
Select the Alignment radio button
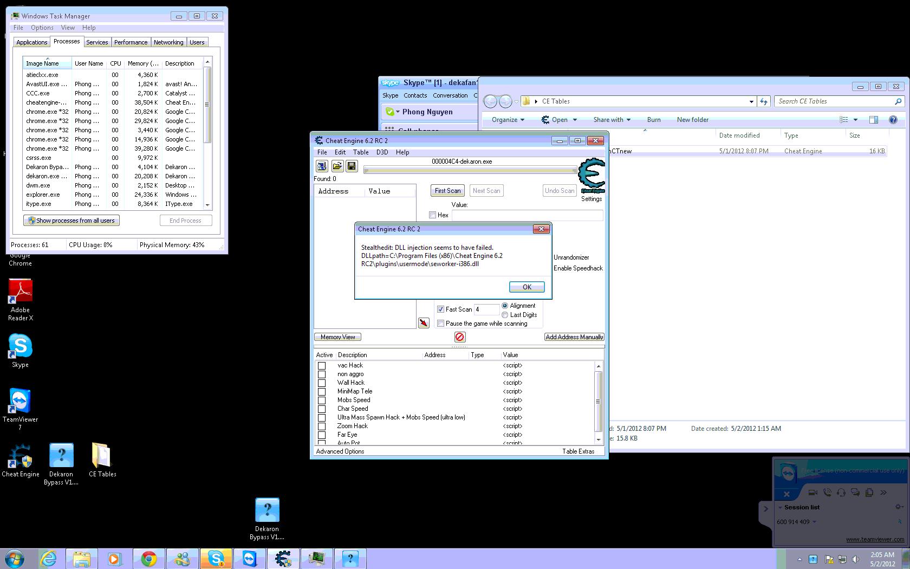pos(505,306)
